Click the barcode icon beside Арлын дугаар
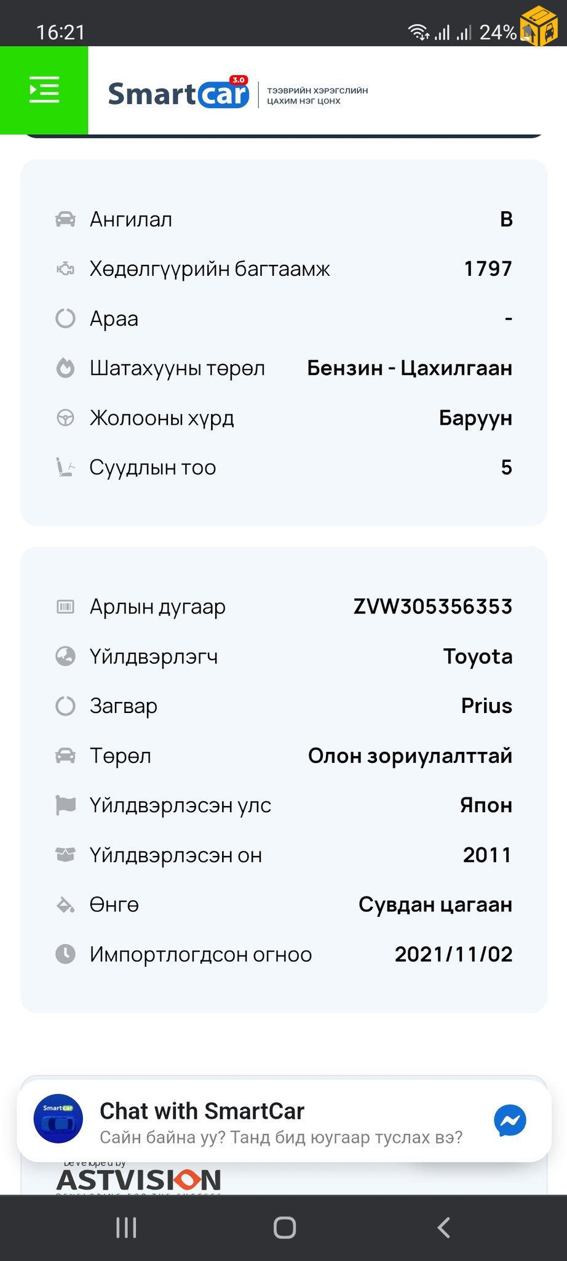Image resolution: width=567 pixels, height=1261 pixels. coord(65,607)
